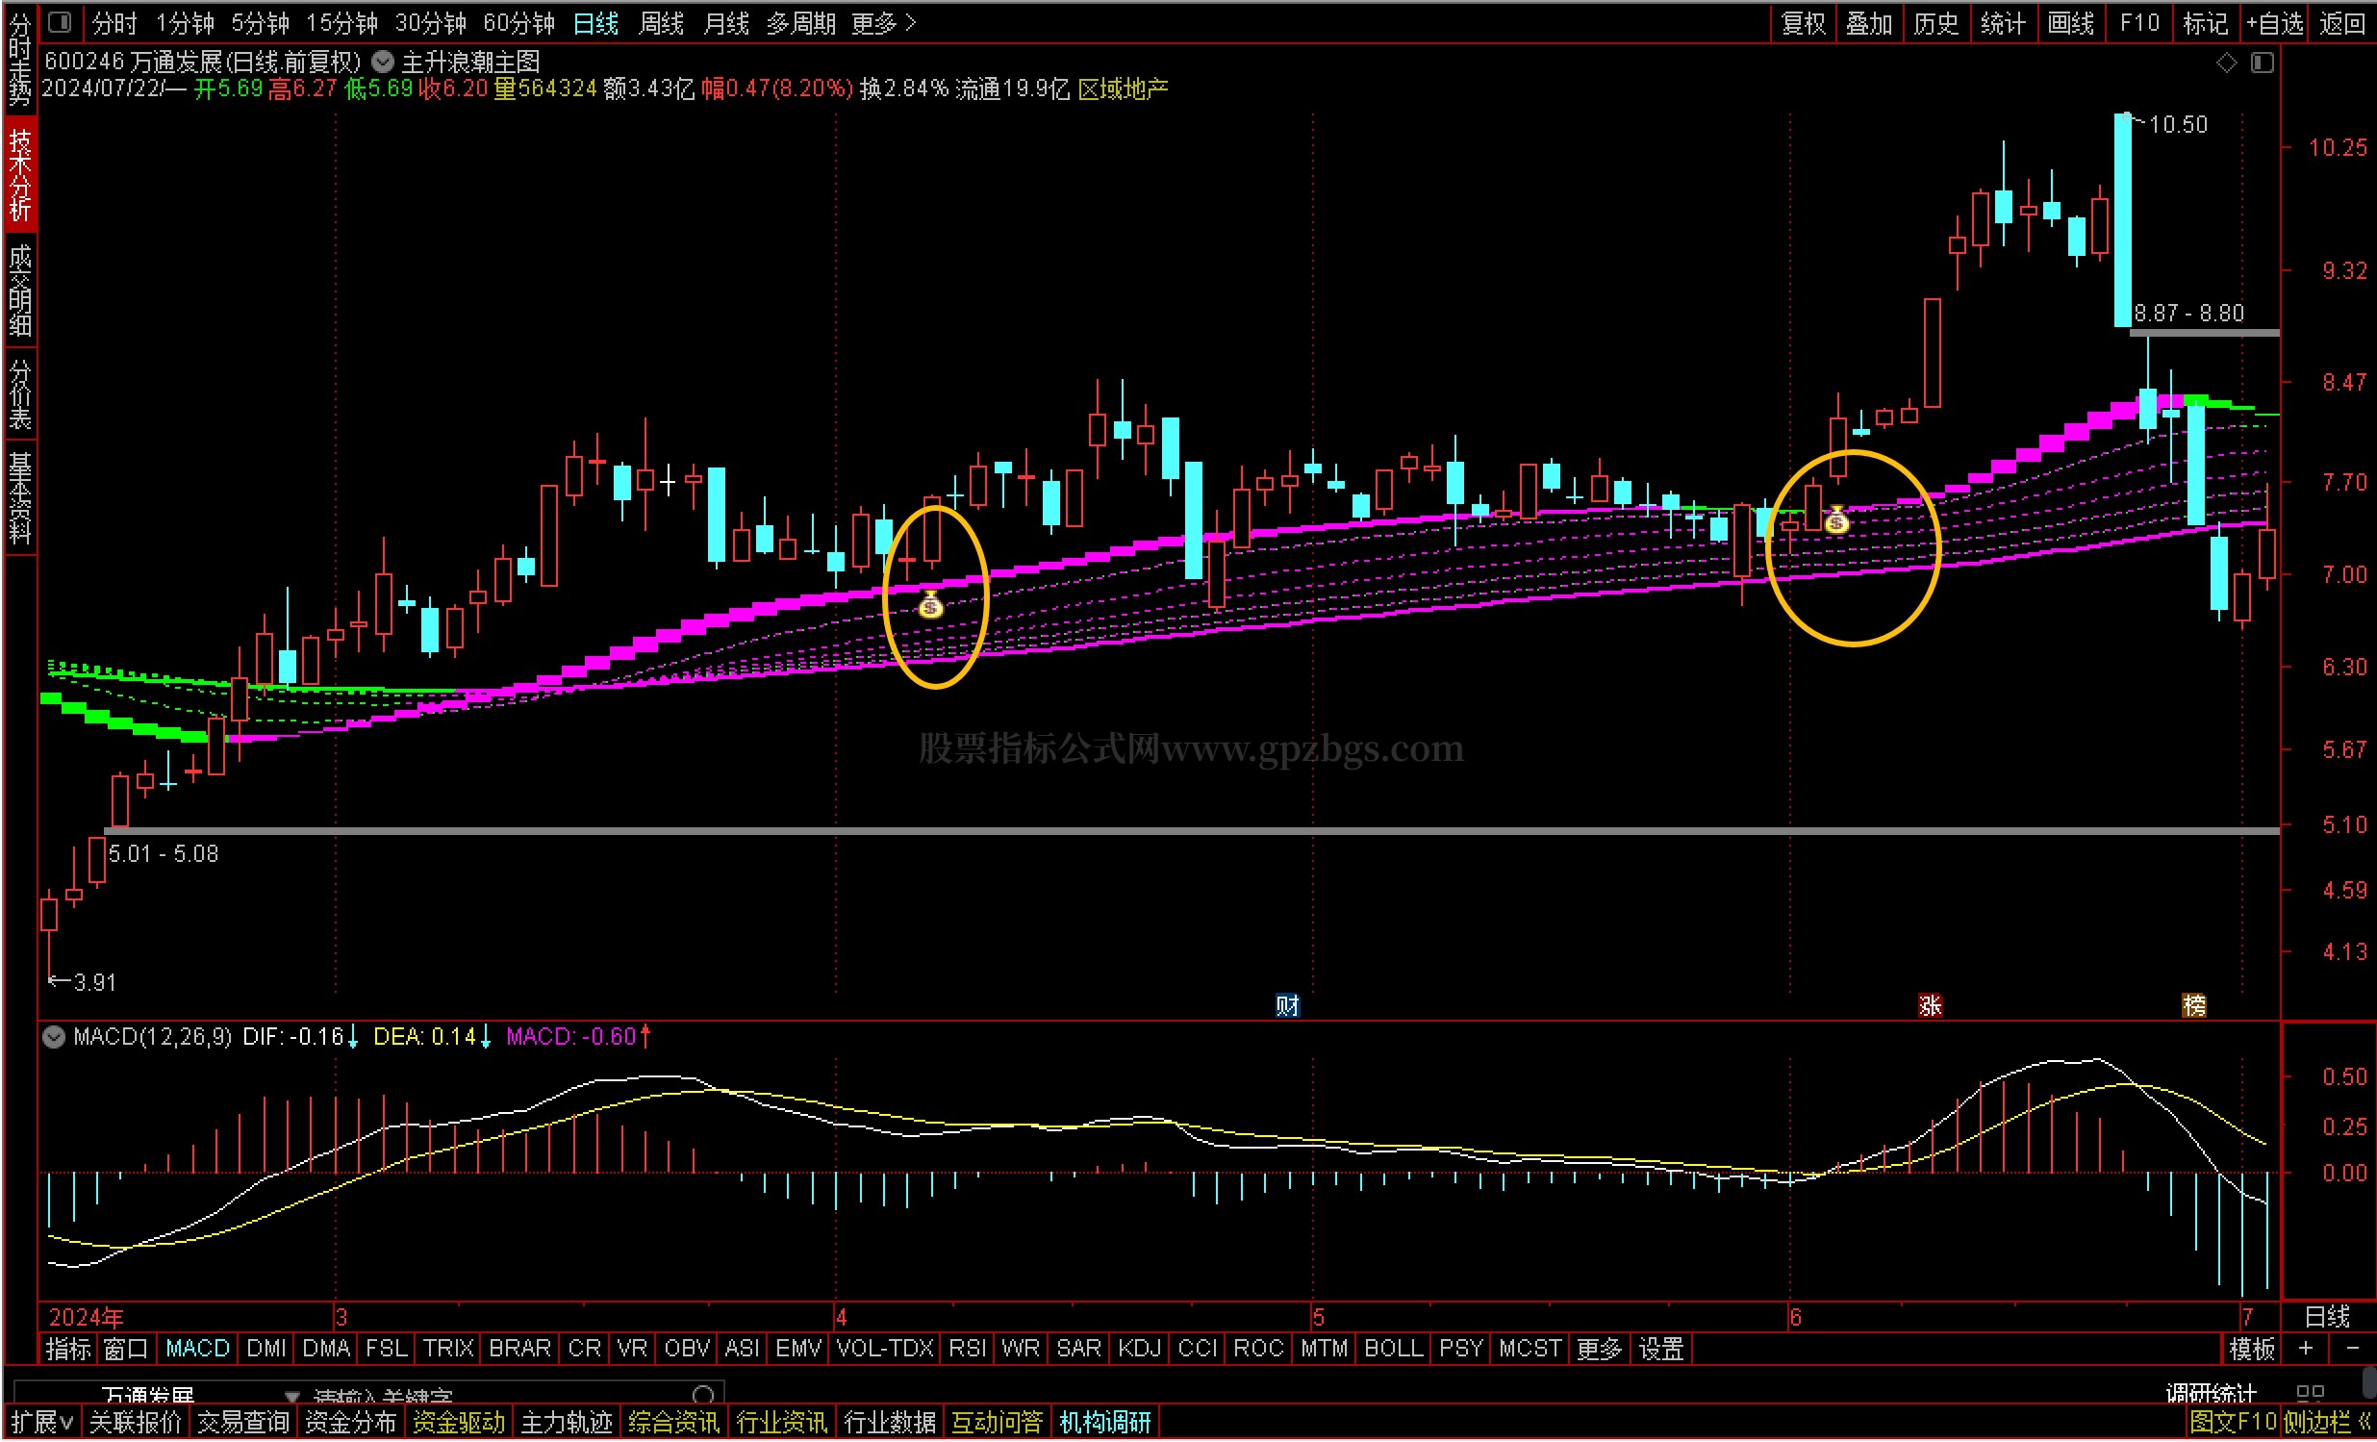Click the 区域地产 sector link

(1123, 89)
